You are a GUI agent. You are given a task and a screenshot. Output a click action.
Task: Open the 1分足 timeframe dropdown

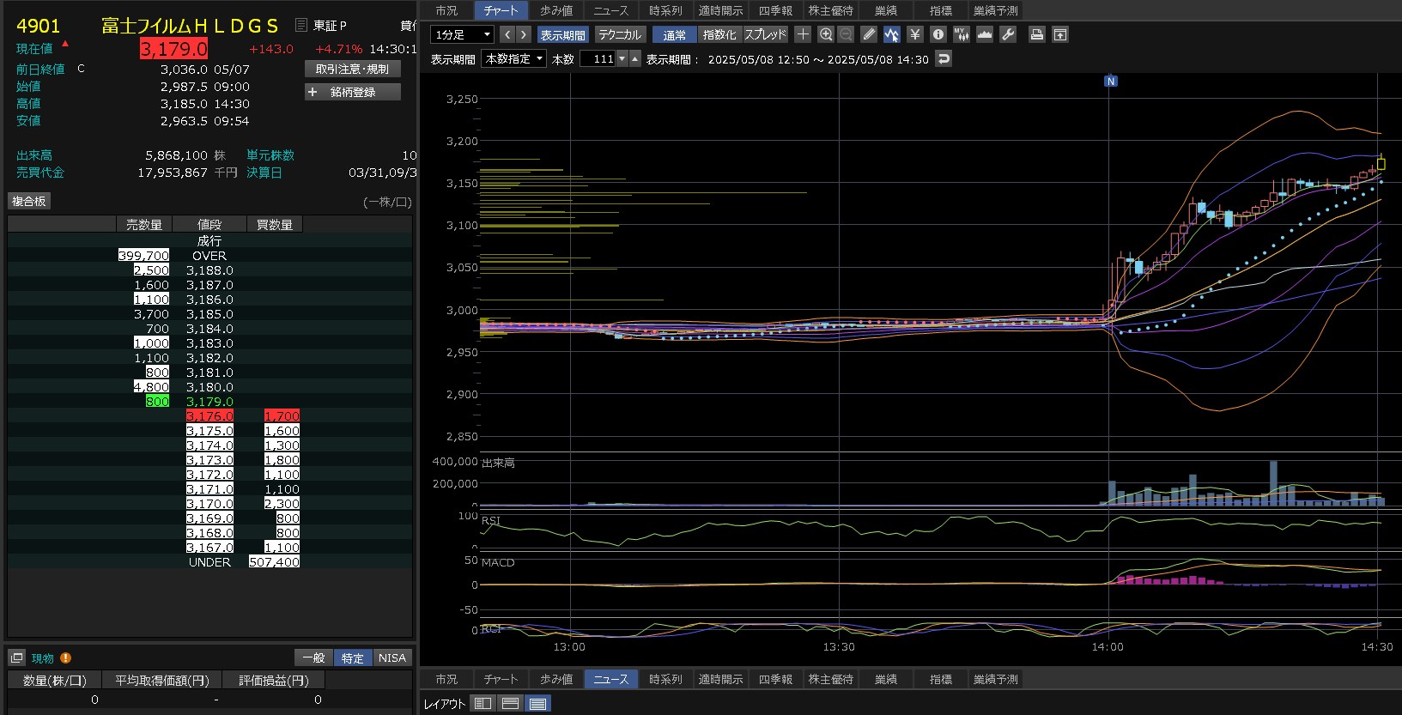click(x=462, y=34)
